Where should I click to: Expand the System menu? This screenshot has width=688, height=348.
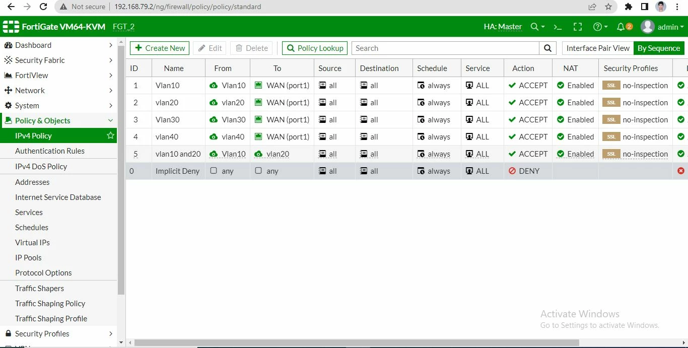[110, 105]
